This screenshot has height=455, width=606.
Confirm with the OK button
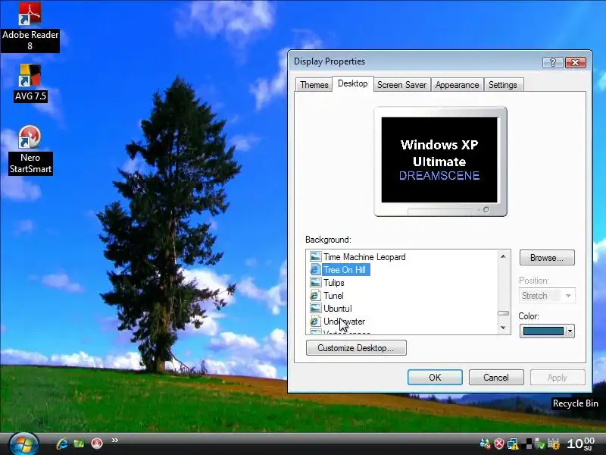(x=435, y=377)
